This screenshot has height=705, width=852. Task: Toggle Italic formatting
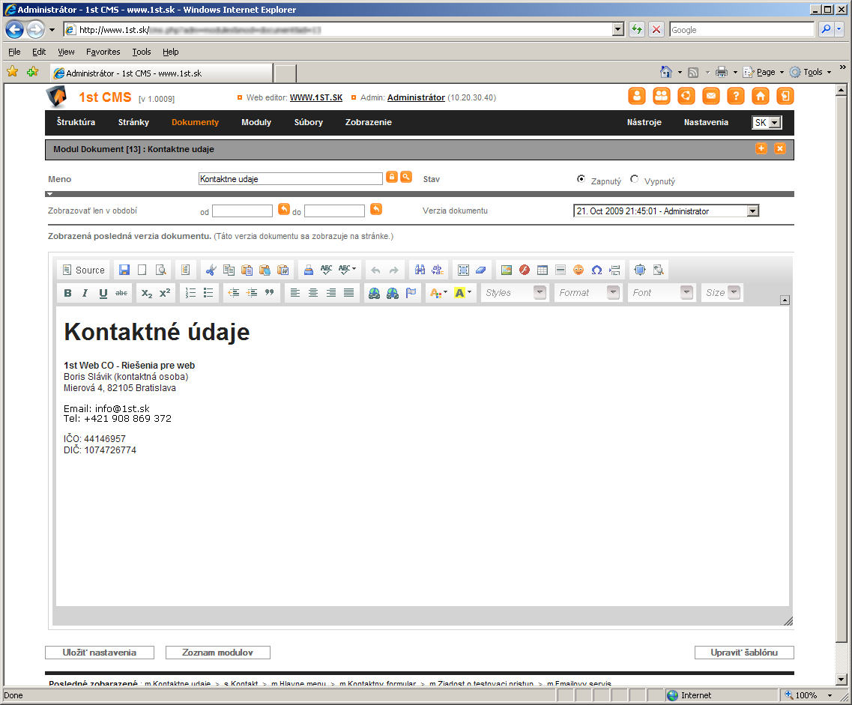pyautogui.click(x=85, y=293)
